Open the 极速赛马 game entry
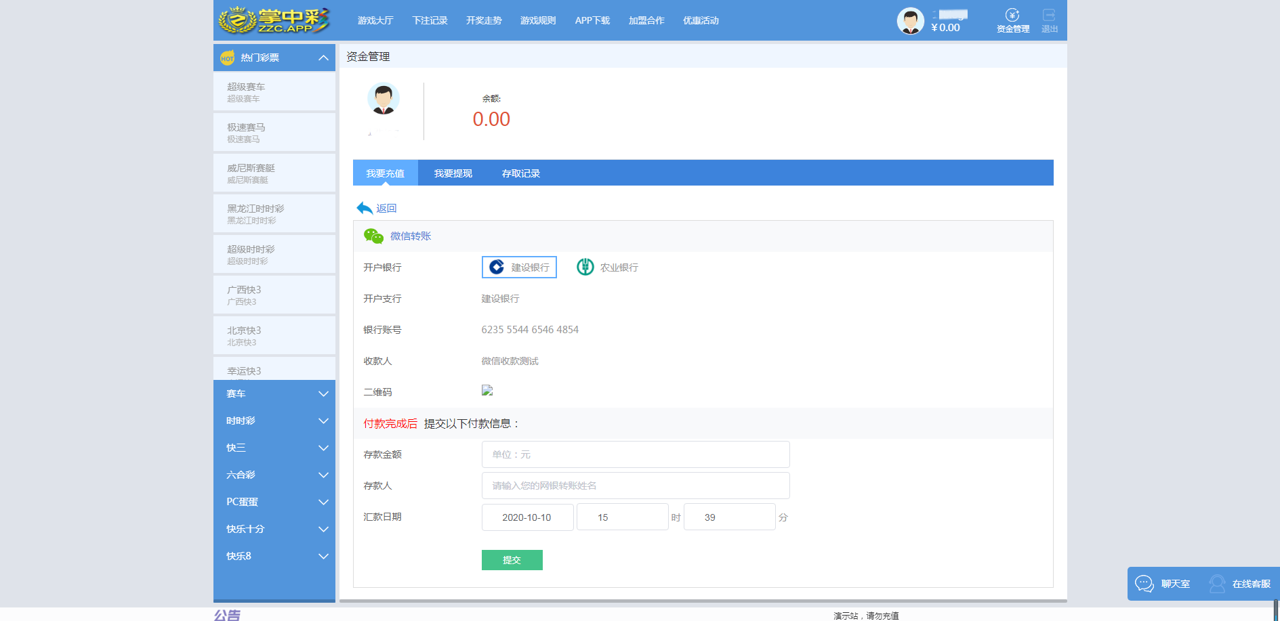The height and width of the screenshot is (621, 1280). coord(274,132)
